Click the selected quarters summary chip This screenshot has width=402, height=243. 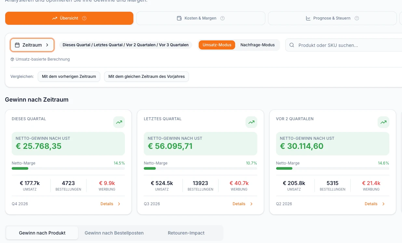(x=126, y=45)
